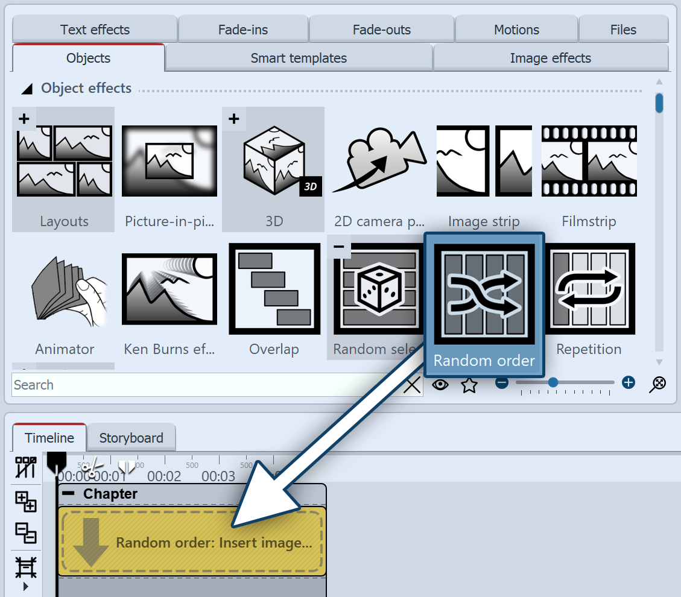Select the Layouts object effect
The height and width of the screenshot is (597, 681).
(x=63, y=162)
